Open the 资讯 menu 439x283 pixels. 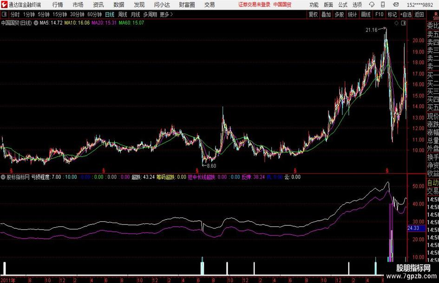[98, 5]
